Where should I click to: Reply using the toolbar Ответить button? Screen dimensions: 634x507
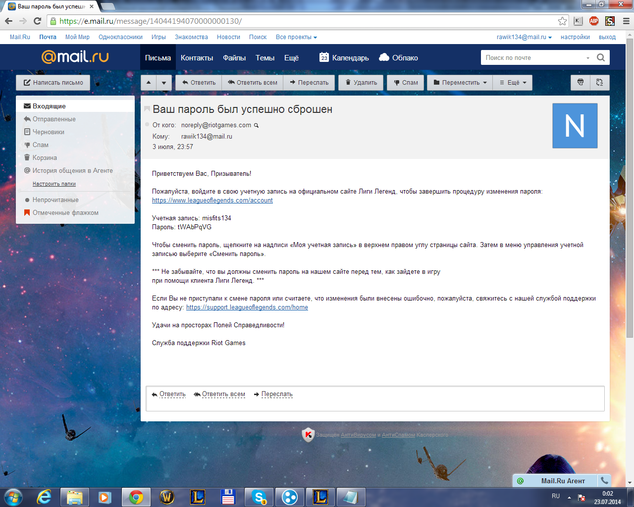point(199,83)
